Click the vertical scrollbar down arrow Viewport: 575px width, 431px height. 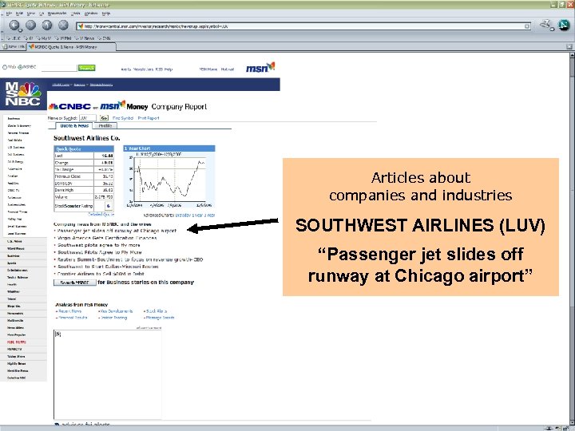[572, 422]
